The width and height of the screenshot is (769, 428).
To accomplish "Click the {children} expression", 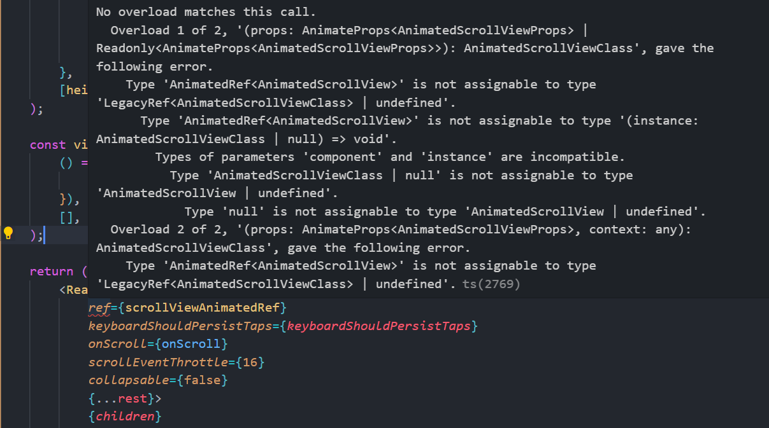I will 126,416.
